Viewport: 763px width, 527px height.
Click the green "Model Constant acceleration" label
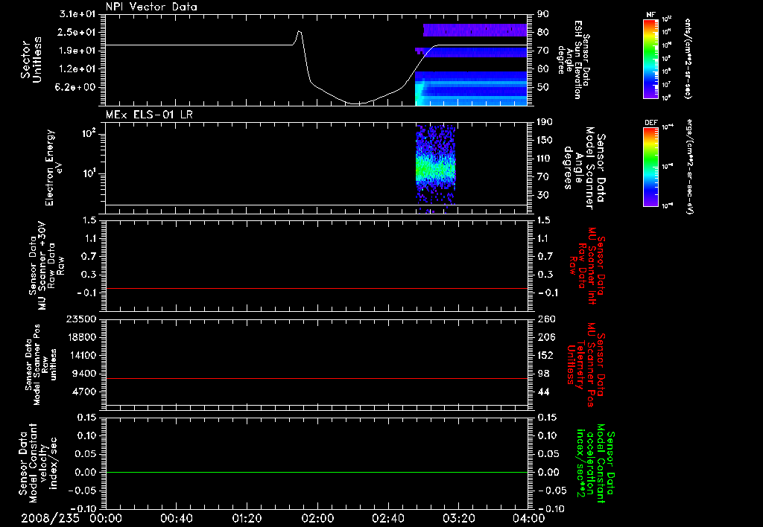pos(595,463)
